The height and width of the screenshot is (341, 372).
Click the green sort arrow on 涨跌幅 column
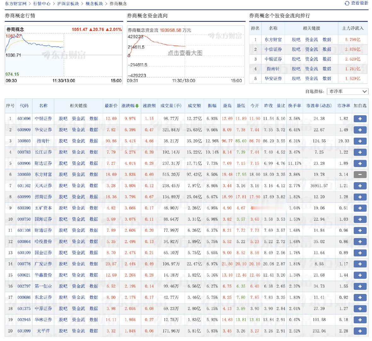tap(137, 106)
